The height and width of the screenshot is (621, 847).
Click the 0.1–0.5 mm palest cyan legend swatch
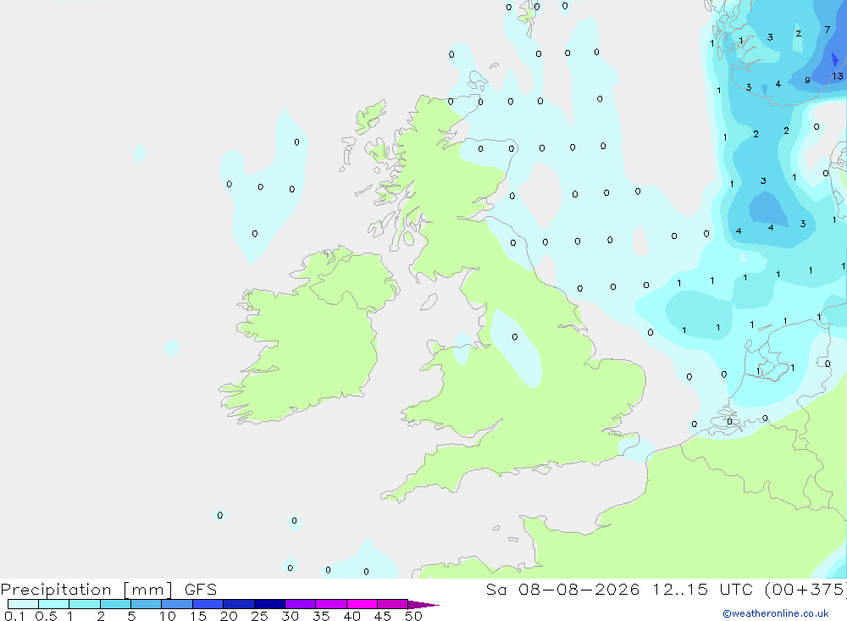pos(23,604)
